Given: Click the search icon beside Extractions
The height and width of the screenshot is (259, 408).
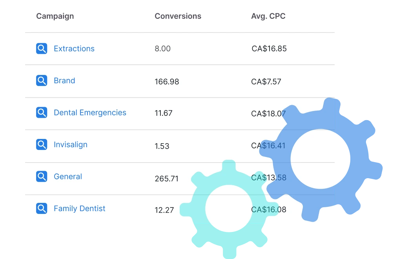Looking at the screenshot, I should pos(42,49).
